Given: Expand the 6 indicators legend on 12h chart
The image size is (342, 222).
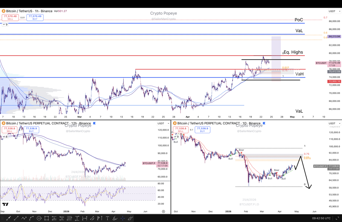Looking at the screenshot, I should [5, 137].
